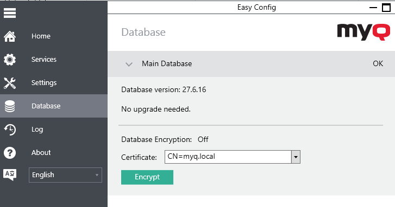Click the OK status label
395x207 pixels.
[378, 63]
